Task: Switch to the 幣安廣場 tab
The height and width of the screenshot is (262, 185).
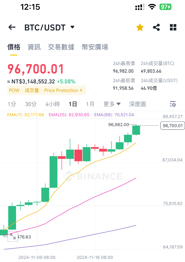Action: (95, 47)
